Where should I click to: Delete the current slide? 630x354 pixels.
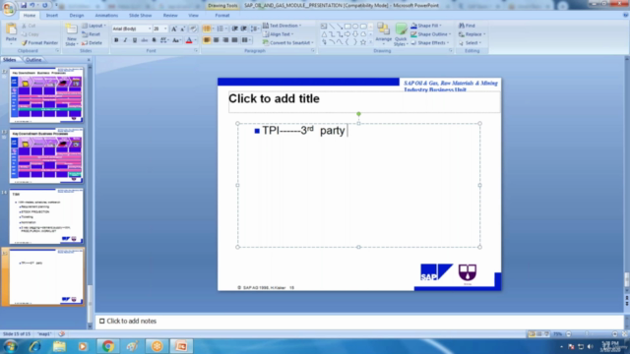pyautogui.click(x=92, y=42)
